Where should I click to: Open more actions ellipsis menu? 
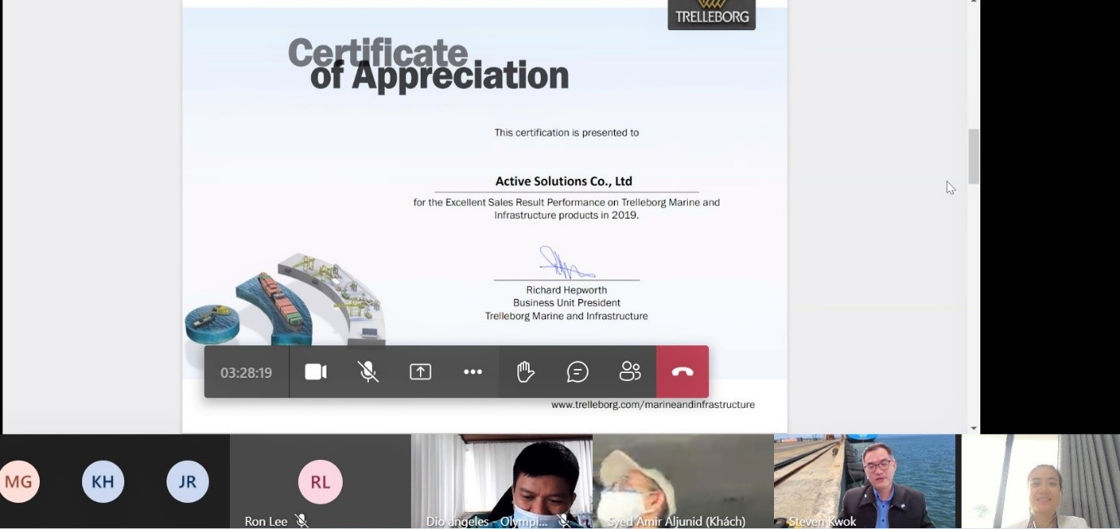pyautogui.click(x=473, y=372)
